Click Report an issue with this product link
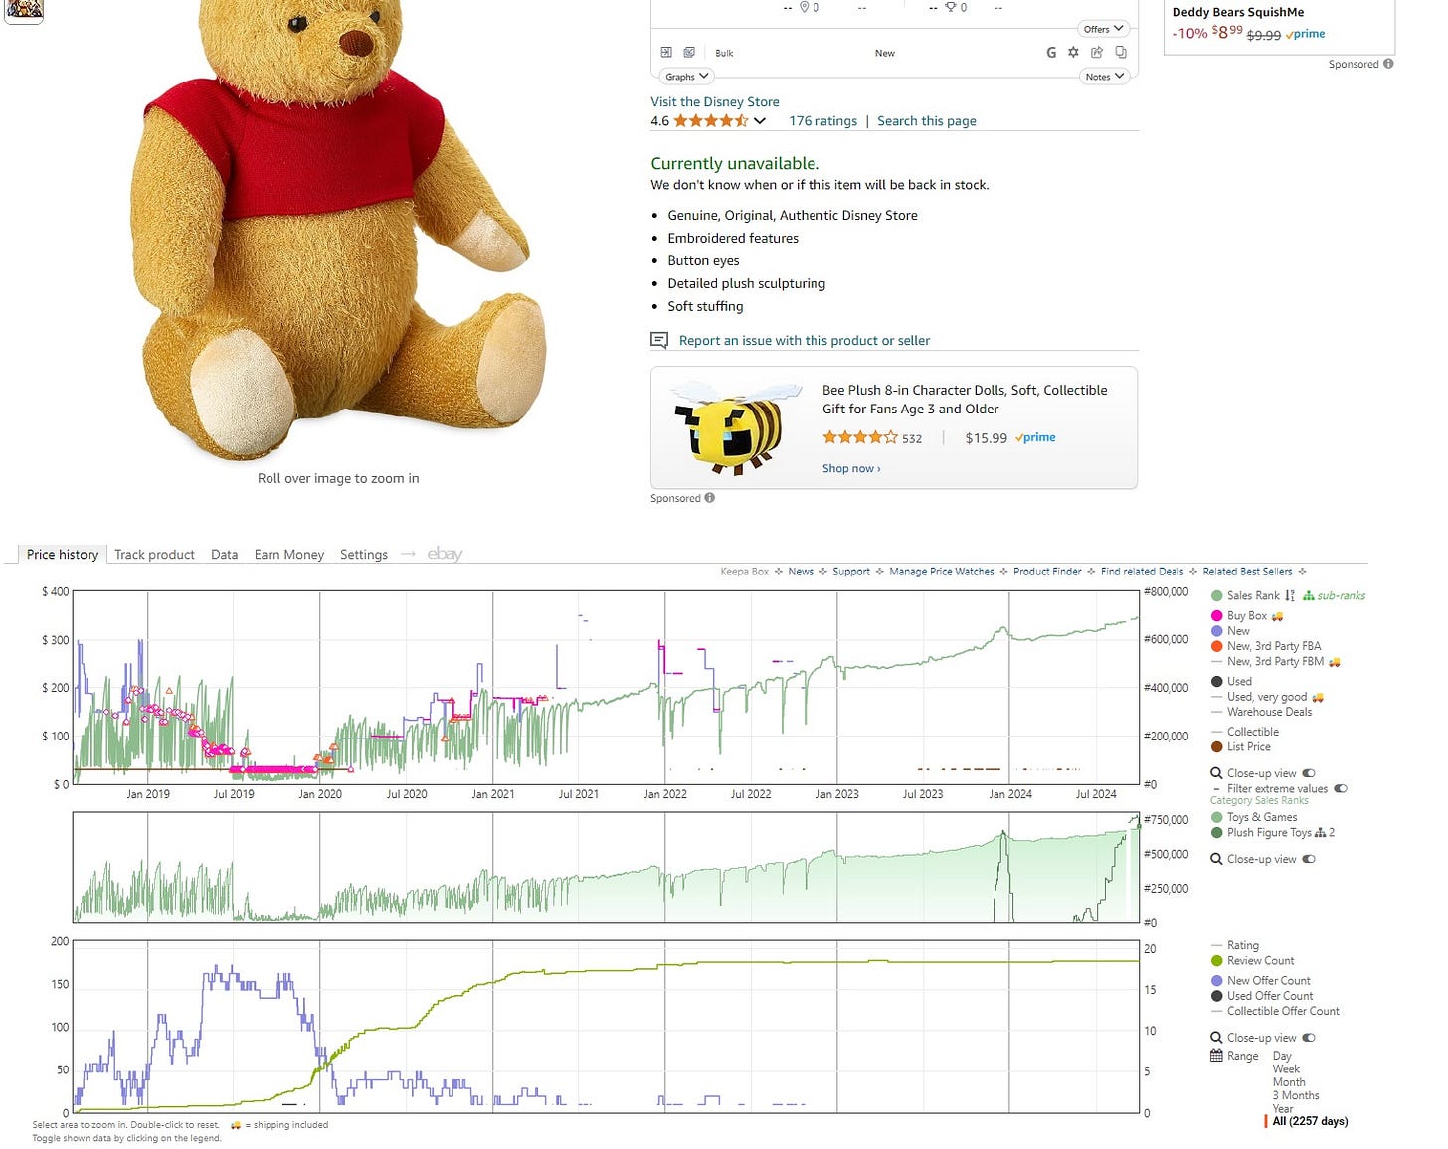The image size is (1448, 1149). [805, 340]
